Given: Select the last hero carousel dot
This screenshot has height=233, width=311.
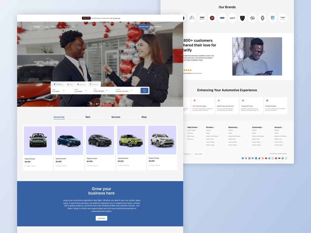Looking at the screenshot, I should (103, 104).
